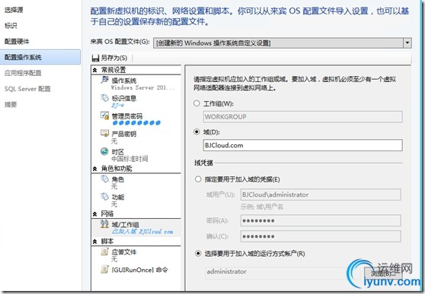The width and height of the screenshot is (425, 294).
Task: Click the 密码(A) password field
Action: (321, 221)
